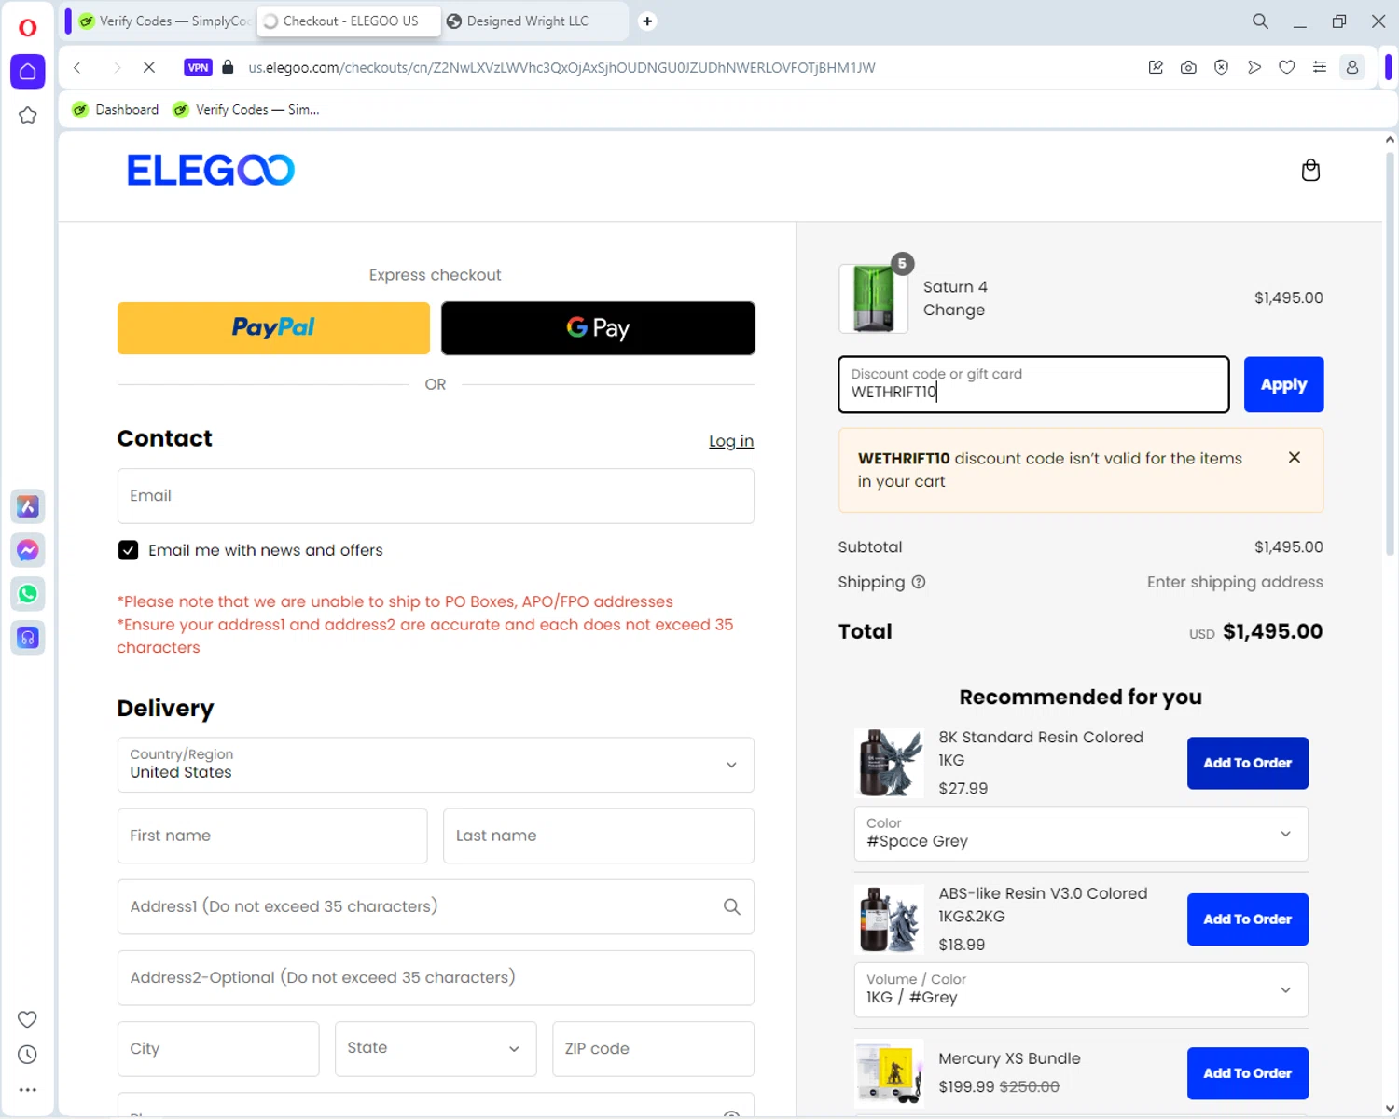This screenshot has width=1399, height=1119.
Task: Stop loading the page
Action: coord(149,67)
